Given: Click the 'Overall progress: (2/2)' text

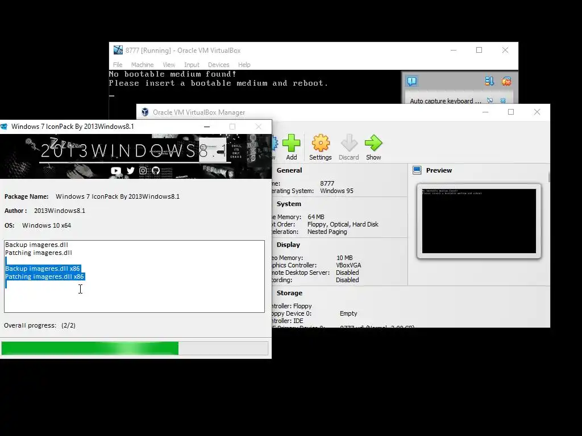Looking at the screenshot, I should pyautogui.click(x=40, y=325).
